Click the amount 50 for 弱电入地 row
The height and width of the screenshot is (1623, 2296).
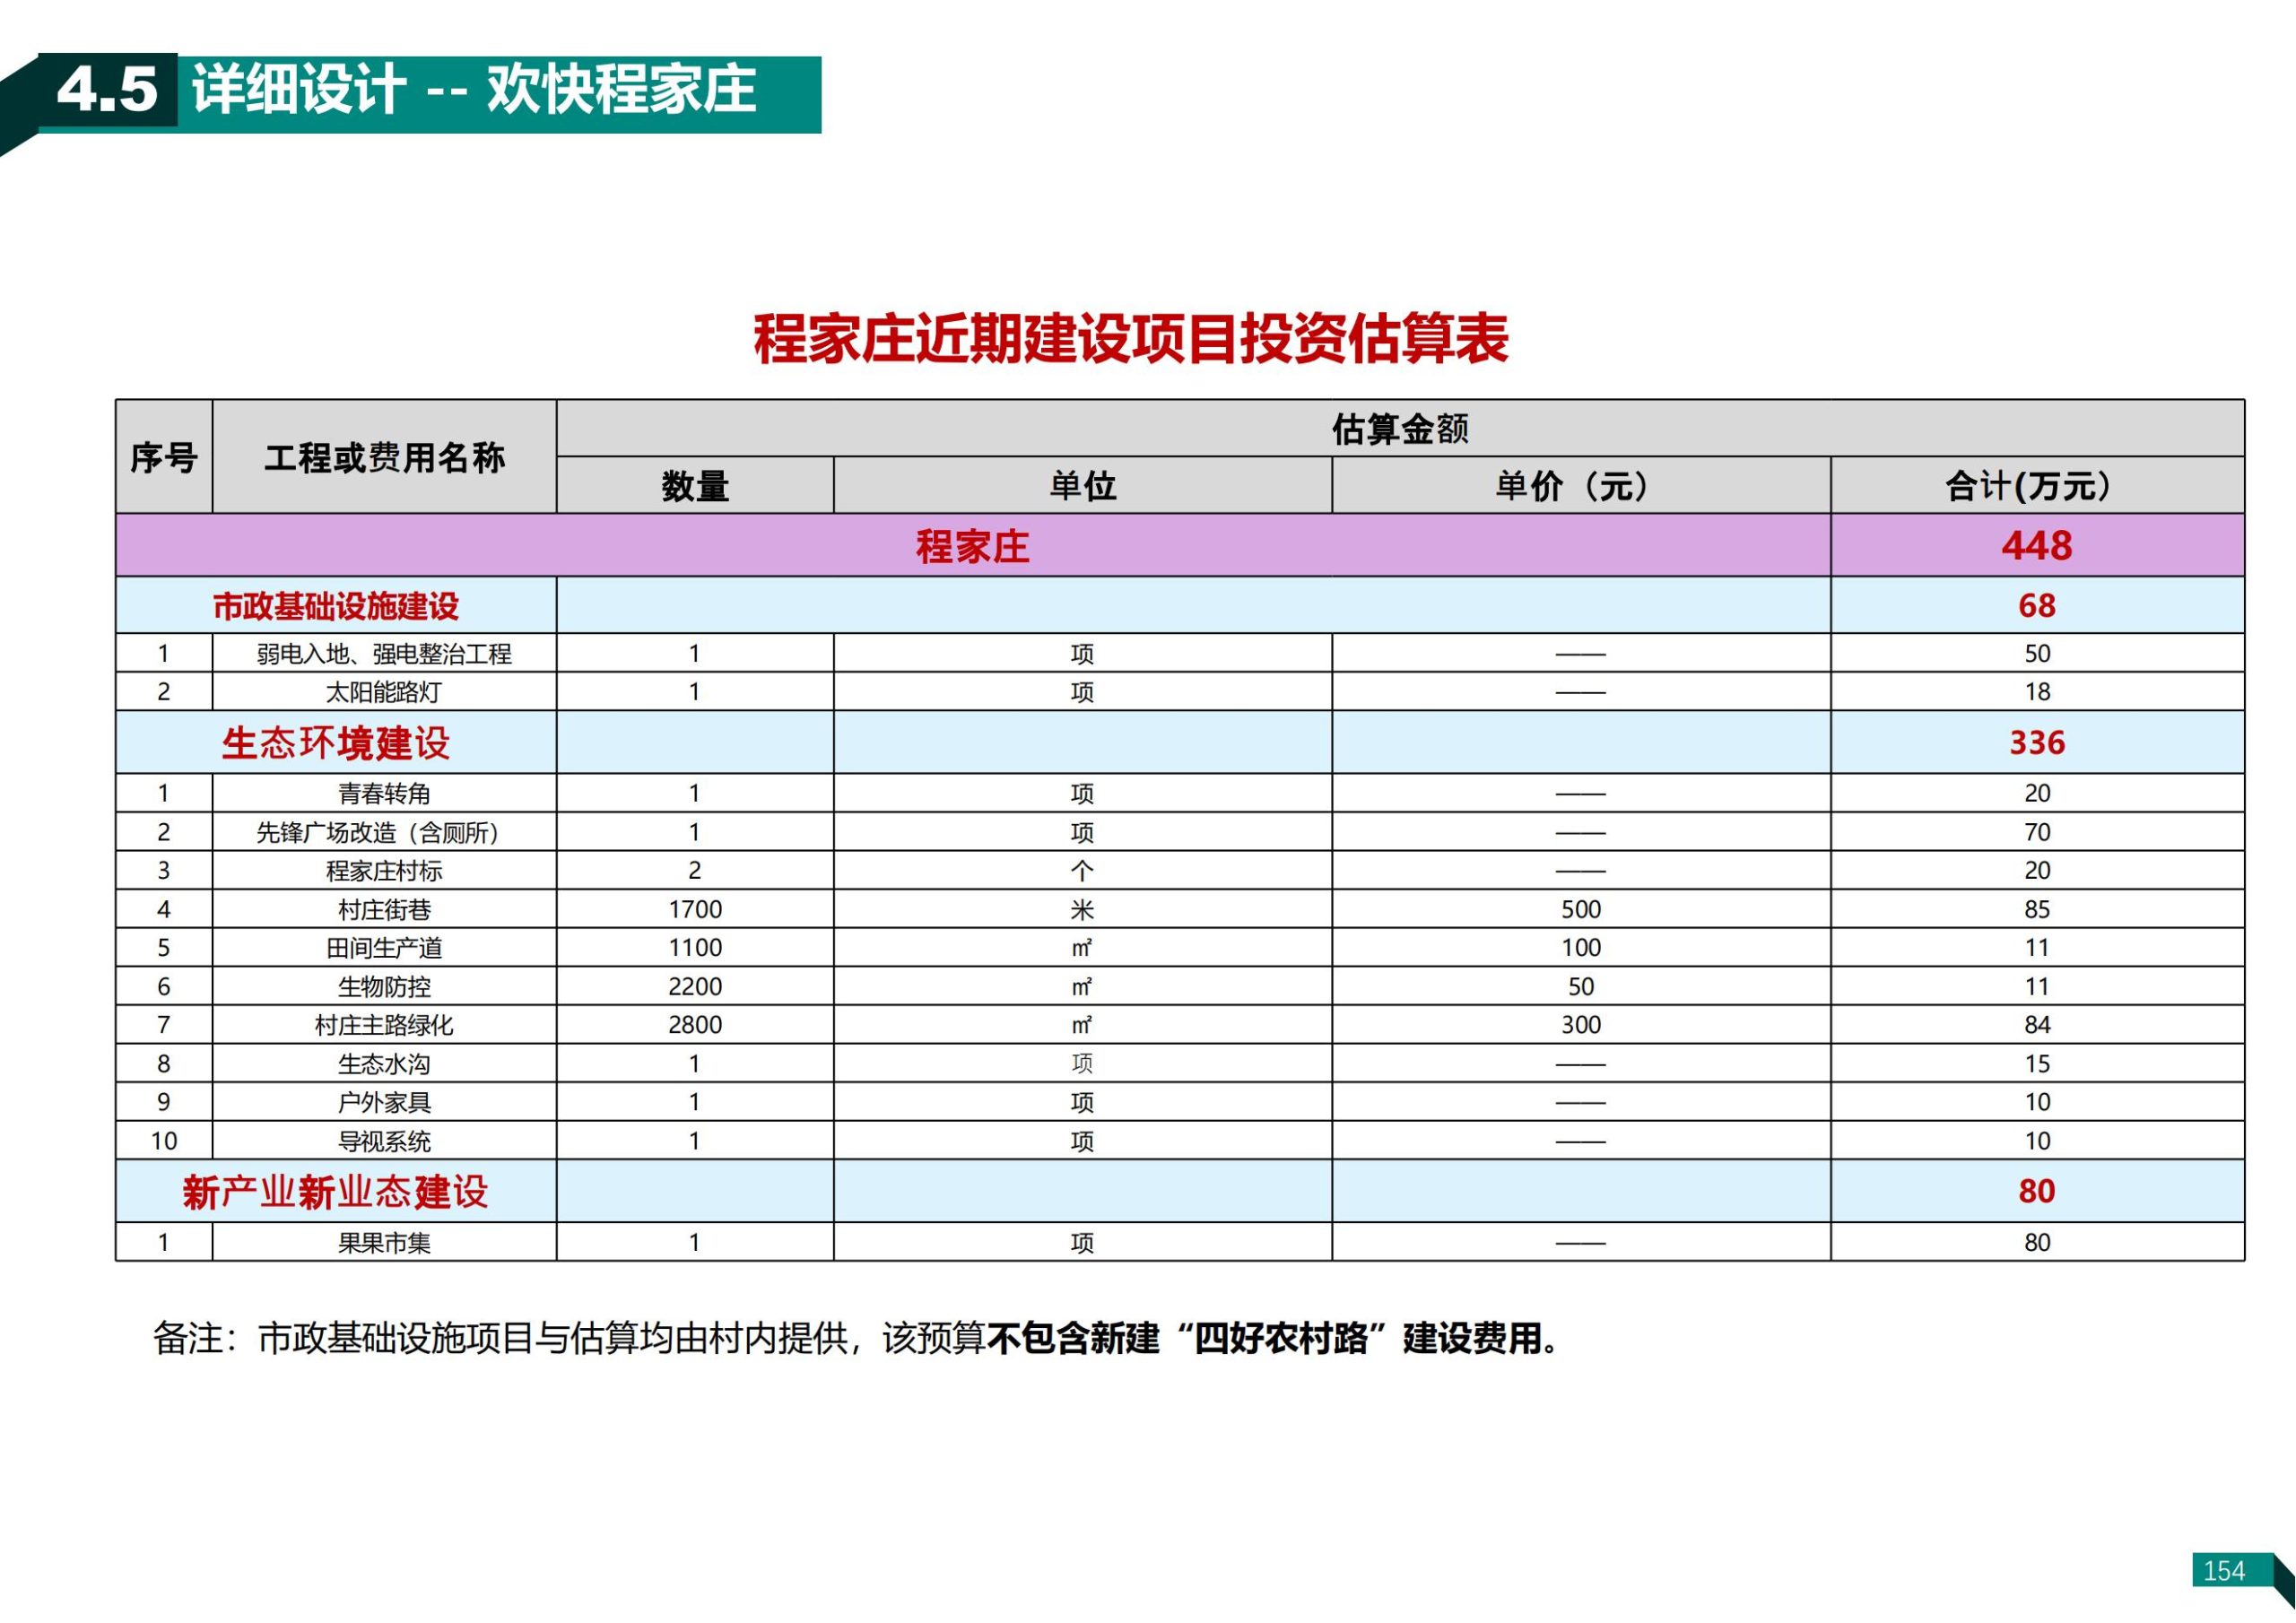[x=2037, y=654]
